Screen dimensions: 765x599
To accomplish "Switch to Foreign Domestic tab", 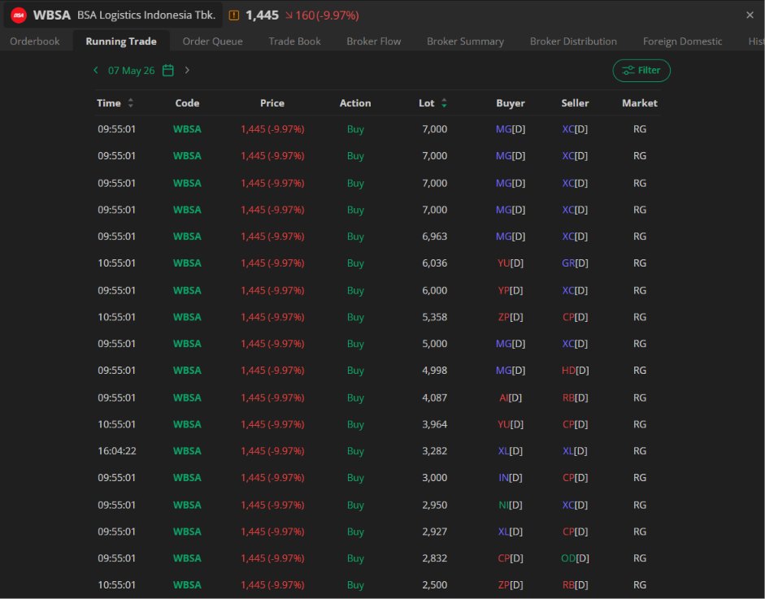I will pyautogui.click(x=683, y=41).
